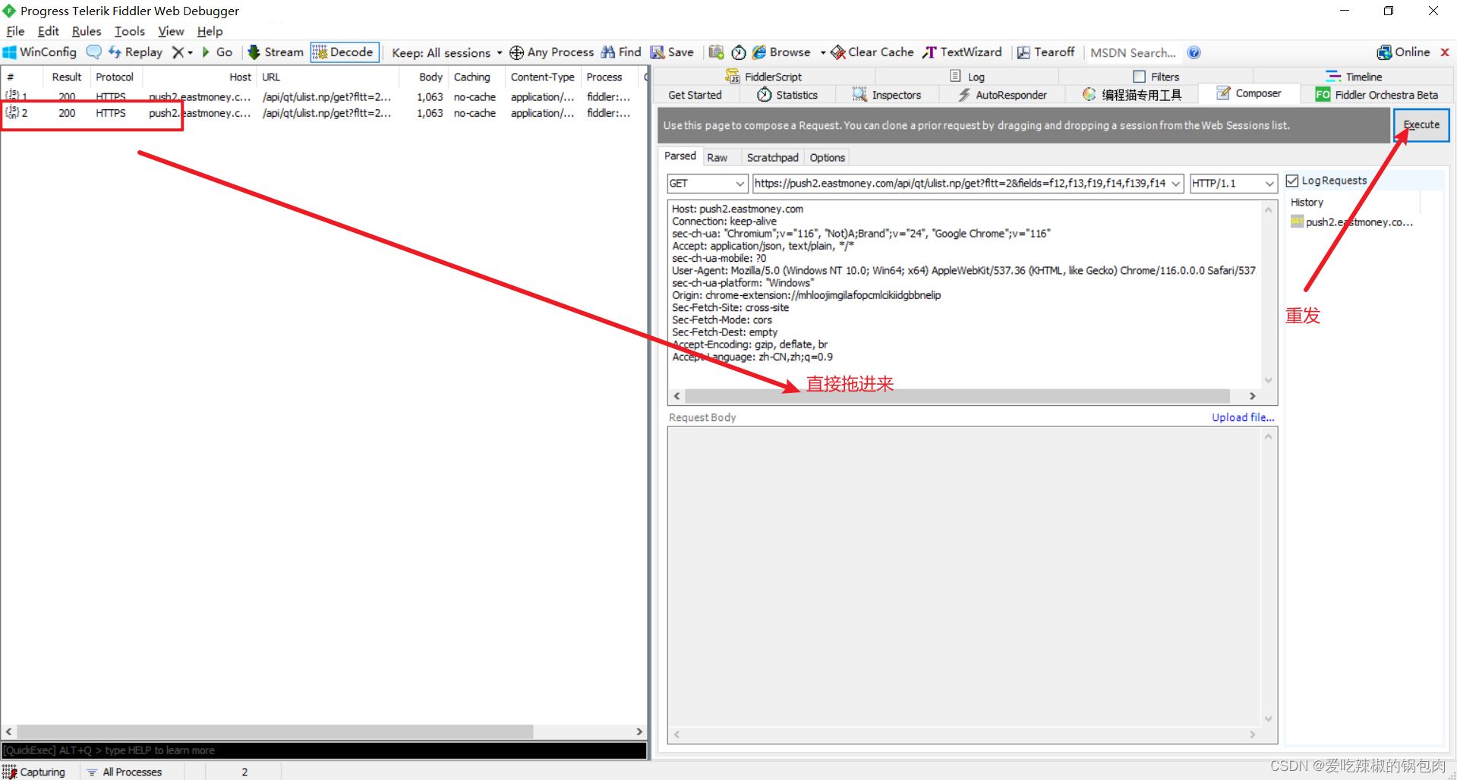This screenshot has width=1457, height=780.
Task: Sort sessions by the Host column
Action: pos(198,77)
